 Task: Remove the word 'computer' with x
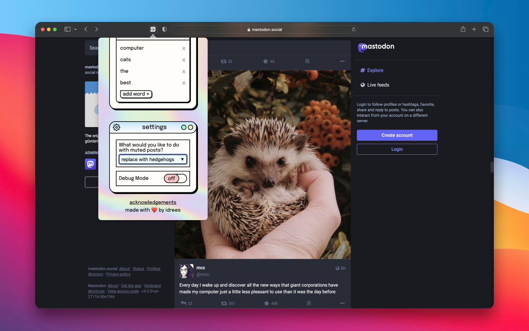pyautogui.click(x=184, y=48)
